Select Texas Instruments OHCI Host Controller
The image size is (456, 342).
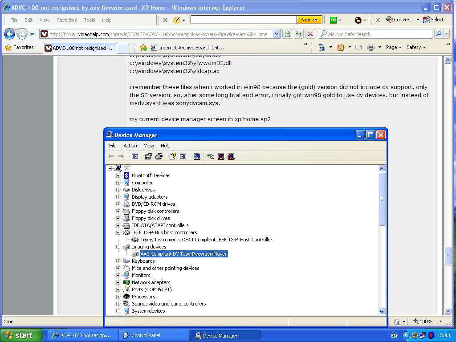(x=206, y=240)
